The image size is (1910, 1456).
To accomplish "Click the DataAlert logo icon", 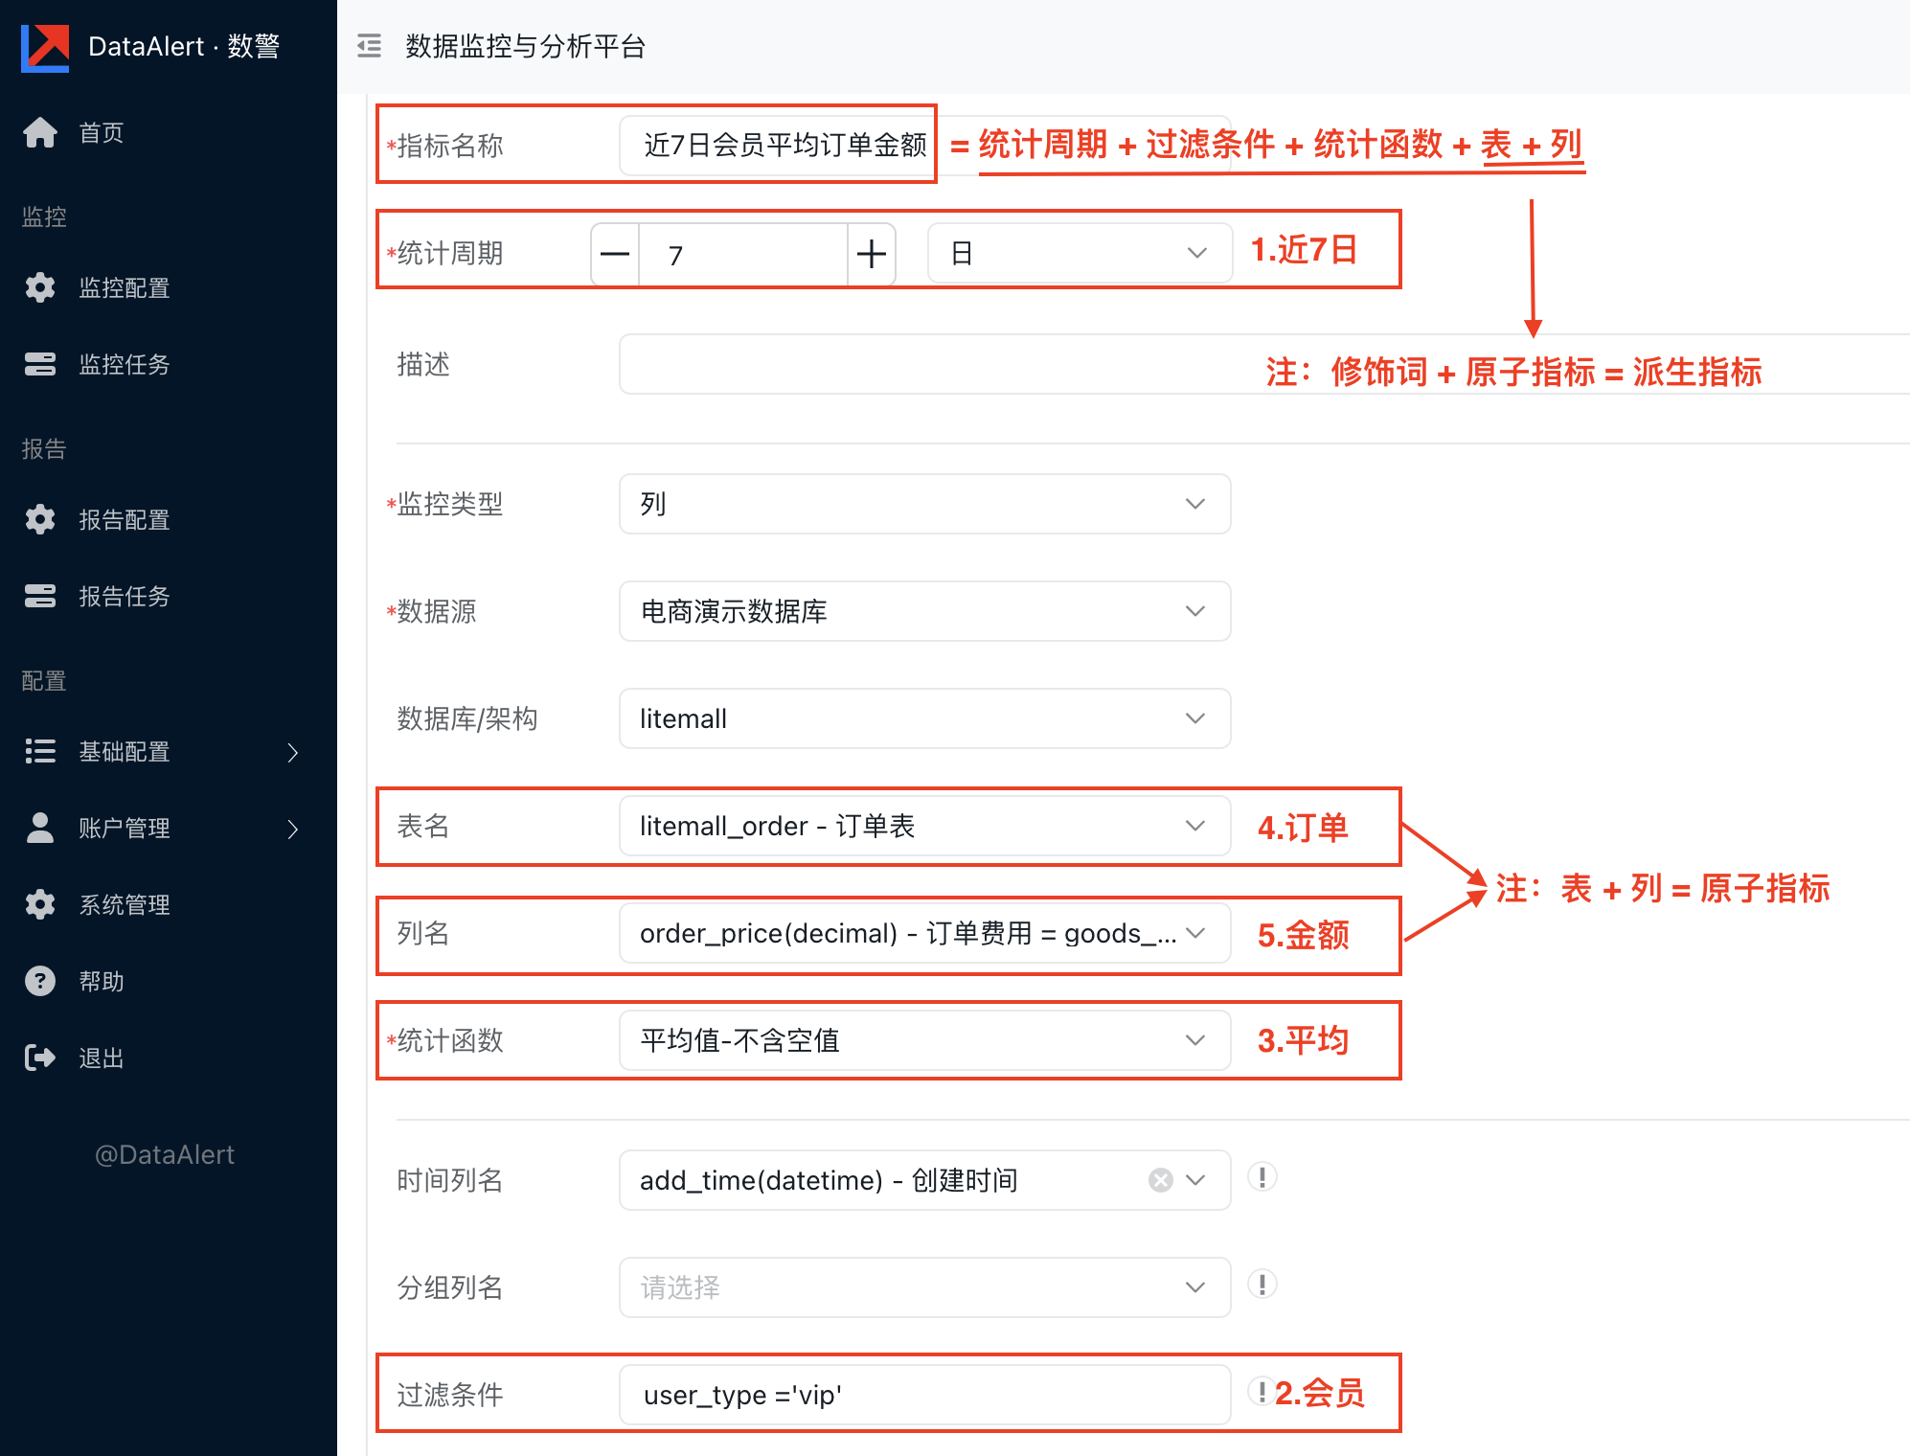I will [x=45, y=46].
